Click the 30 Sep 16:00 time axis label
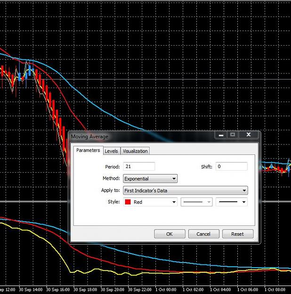 (58, 290)
